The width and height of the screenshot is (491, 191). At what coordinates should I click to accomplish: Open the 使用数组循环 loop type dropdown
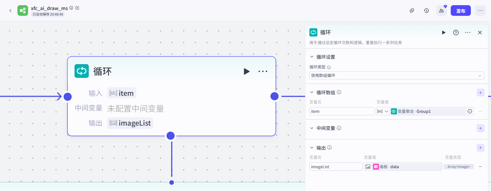tap(397, 75)
